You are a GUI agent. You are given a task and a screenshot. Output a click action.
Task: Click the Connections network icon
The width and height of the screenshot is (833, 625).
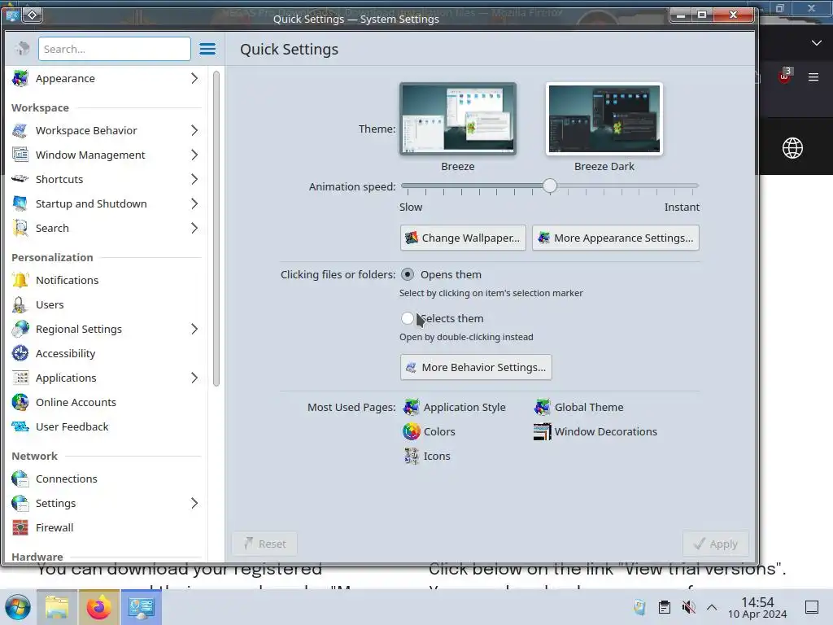click(20, 479)
